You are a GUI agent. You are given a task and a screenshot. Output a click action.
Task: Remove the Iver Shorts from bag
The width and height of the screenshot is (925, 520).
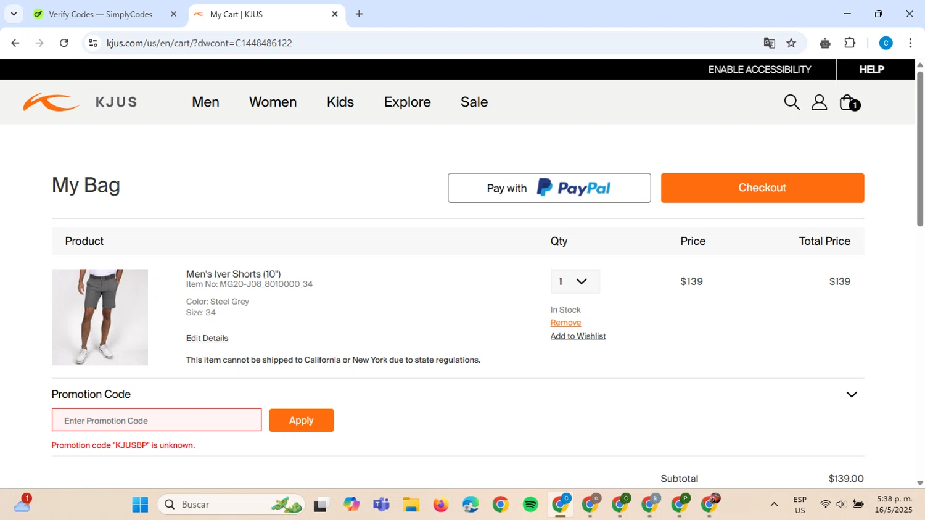coord(565,323)
